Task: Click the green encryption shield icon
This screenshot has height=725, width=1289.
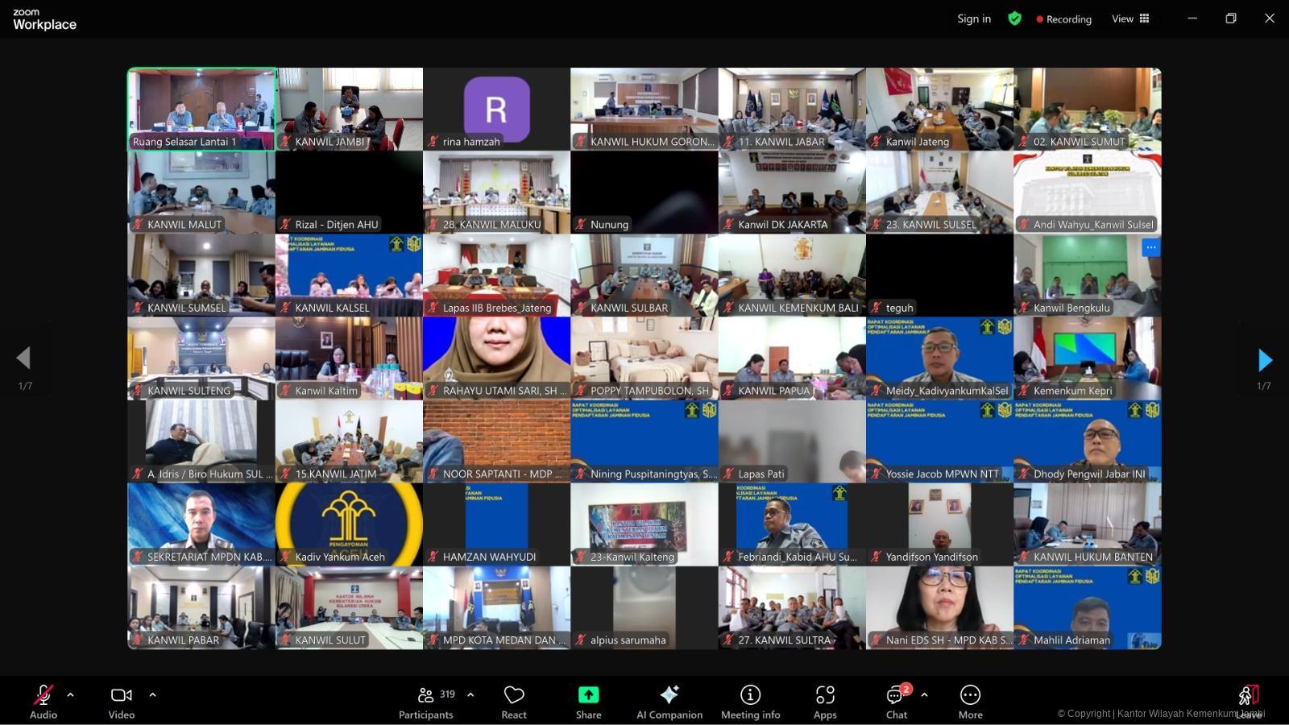Action: point(1015,19)
